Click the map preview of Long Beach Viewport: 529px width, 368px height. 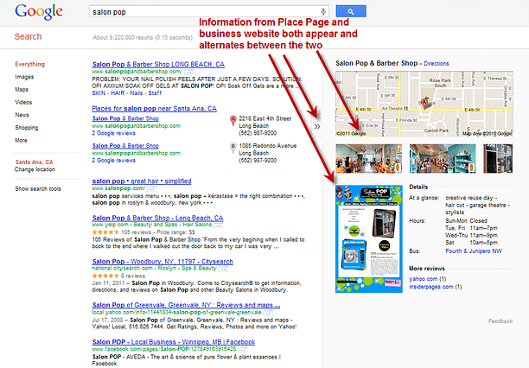pos(424,104)
